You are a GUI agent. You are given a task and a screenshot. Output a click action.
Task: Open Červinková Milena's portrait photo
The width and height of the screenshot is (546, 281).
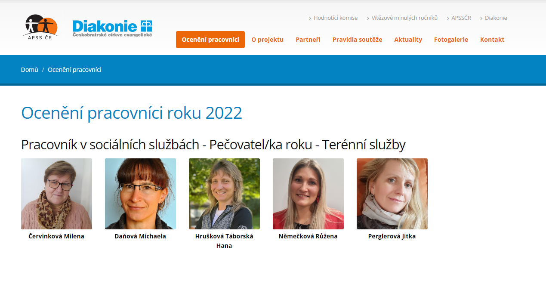tap(56, 194)
